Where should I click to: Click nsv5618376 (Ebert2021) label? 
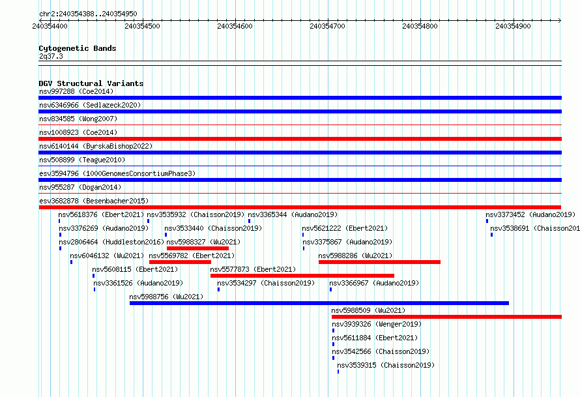click(102, 214)
